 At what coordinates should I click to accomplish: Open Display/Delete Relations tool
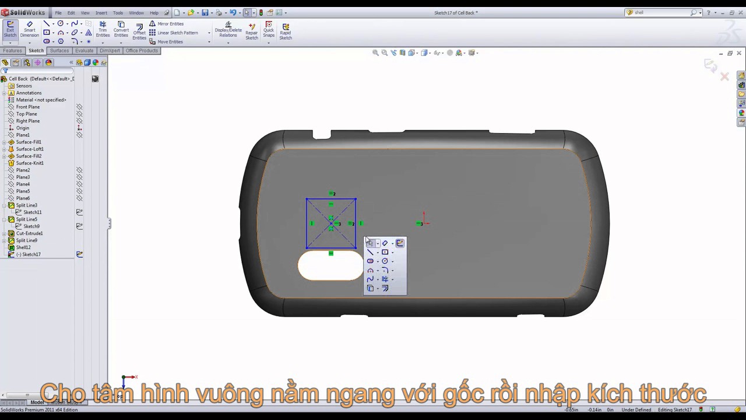228,30
